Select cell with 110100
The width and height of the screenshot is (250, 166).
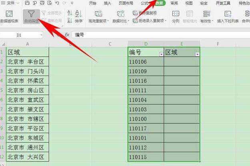[x=146, y=119]
